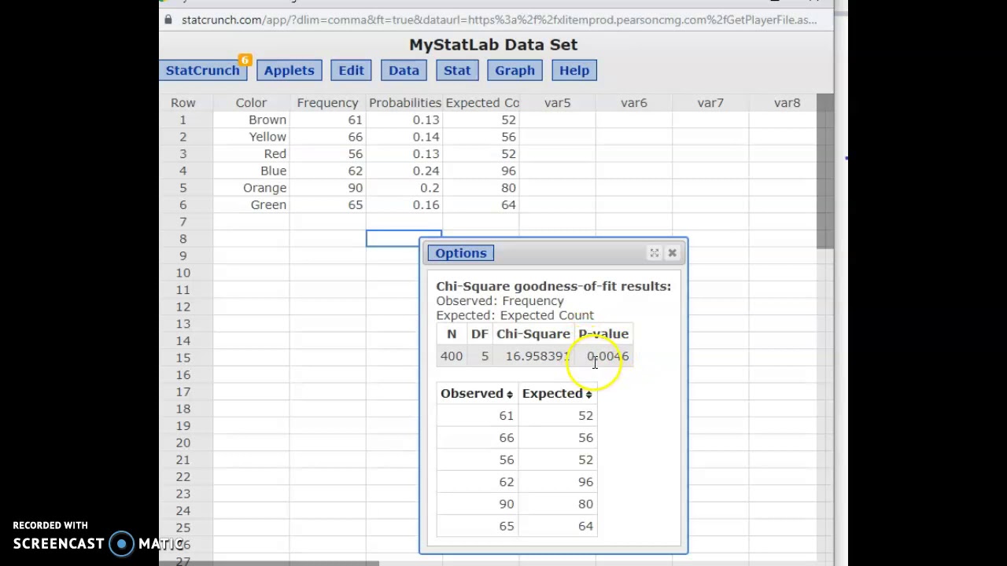Select the Orange cell in Color column
Image resolution: width=1007 pixels, height=566 pixels.
251,188
